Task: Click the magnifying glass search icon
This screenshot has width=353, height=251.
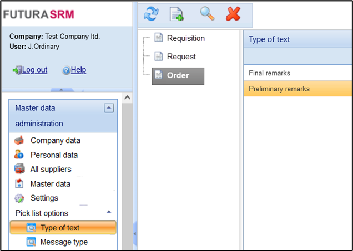Action: [207, 14]
